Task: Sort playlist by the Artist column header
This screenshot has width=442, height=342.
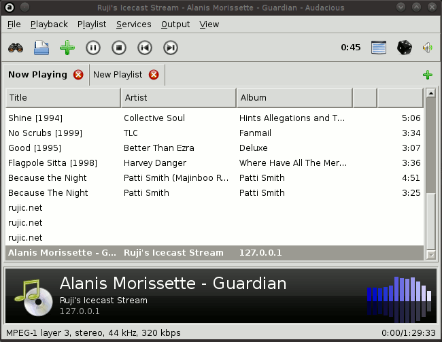Action: (178, 98)
